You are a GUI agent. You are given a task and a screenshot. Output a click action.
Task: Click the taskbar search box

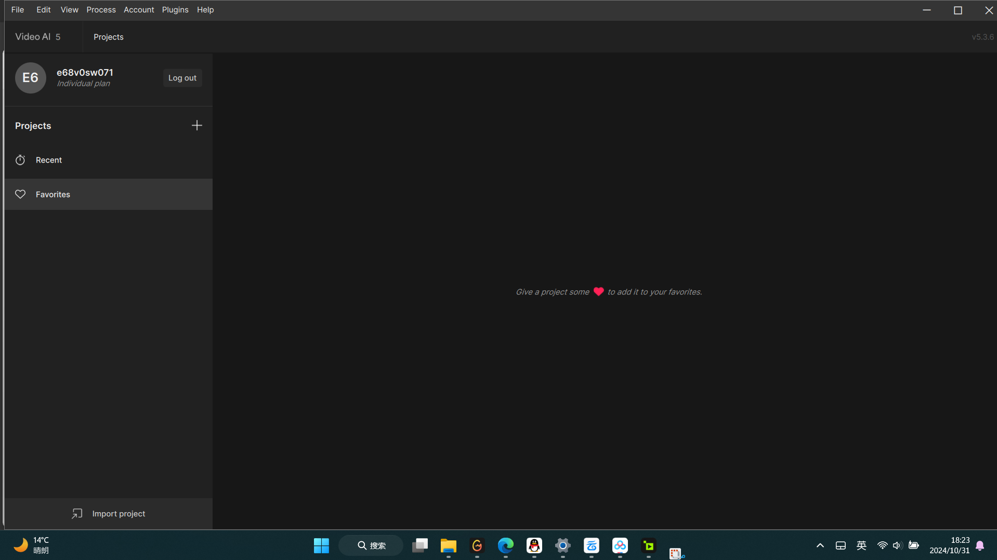[x=371, y=545]
